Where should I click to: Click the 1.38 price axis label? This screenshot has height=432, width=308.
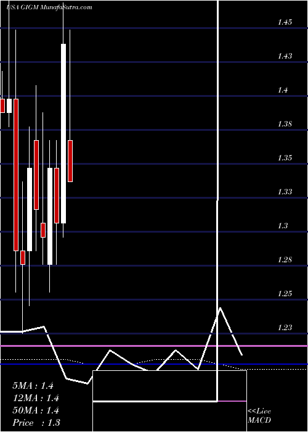[x=285, y=124]
